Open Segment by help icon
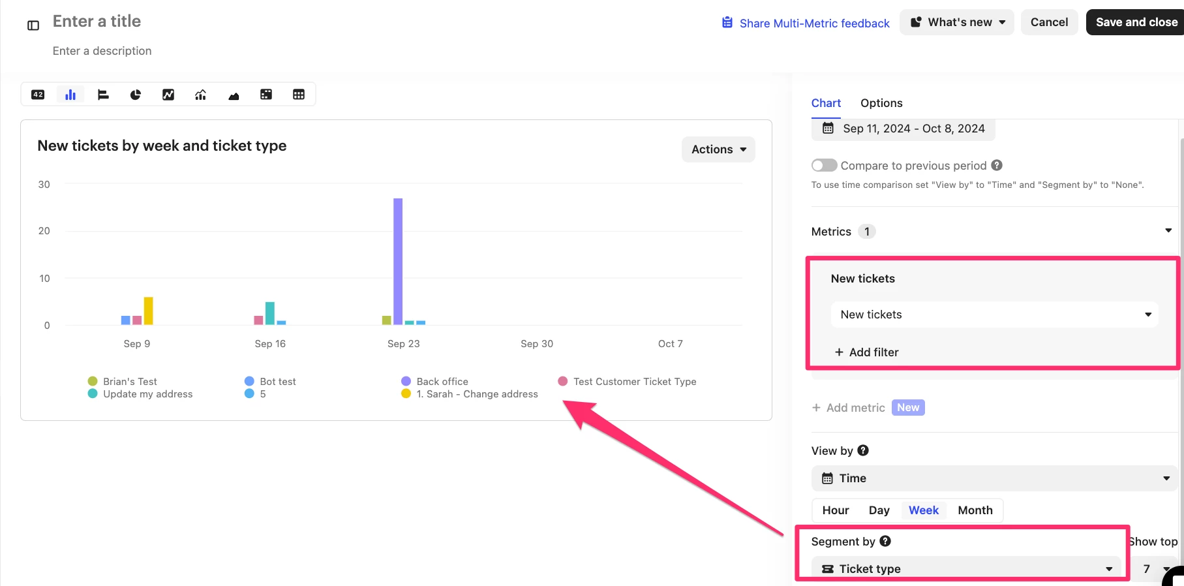 [x=885, y=541]
